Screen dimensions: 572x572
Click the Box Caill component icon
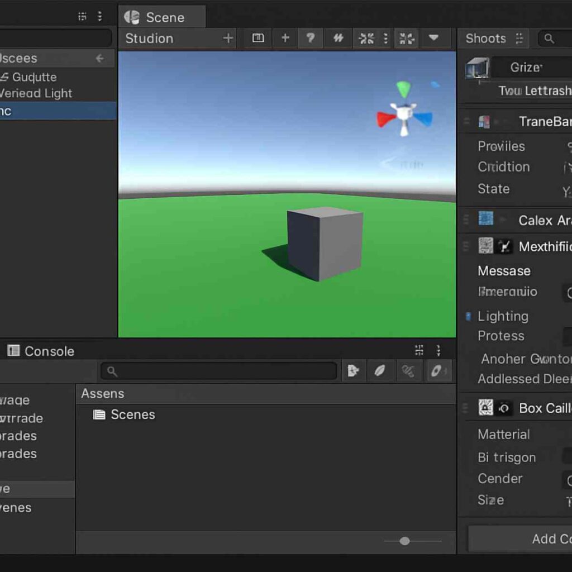pyautogui.click(x=485, y=407)
